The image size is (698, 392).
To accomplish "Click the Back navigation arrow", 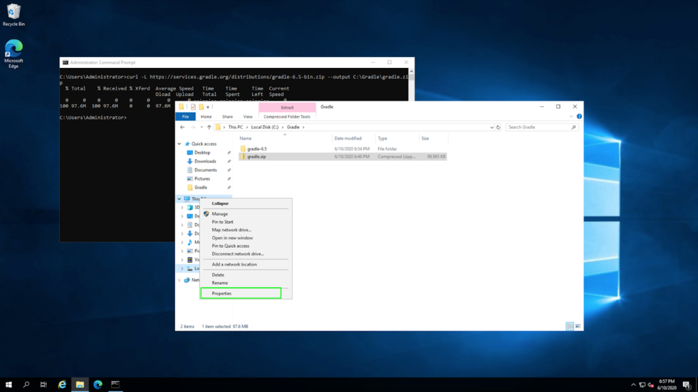I will [x=183, y=127].
